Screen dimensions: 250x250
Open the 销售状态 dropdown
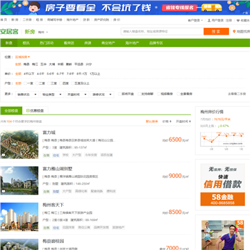(27, 94)
